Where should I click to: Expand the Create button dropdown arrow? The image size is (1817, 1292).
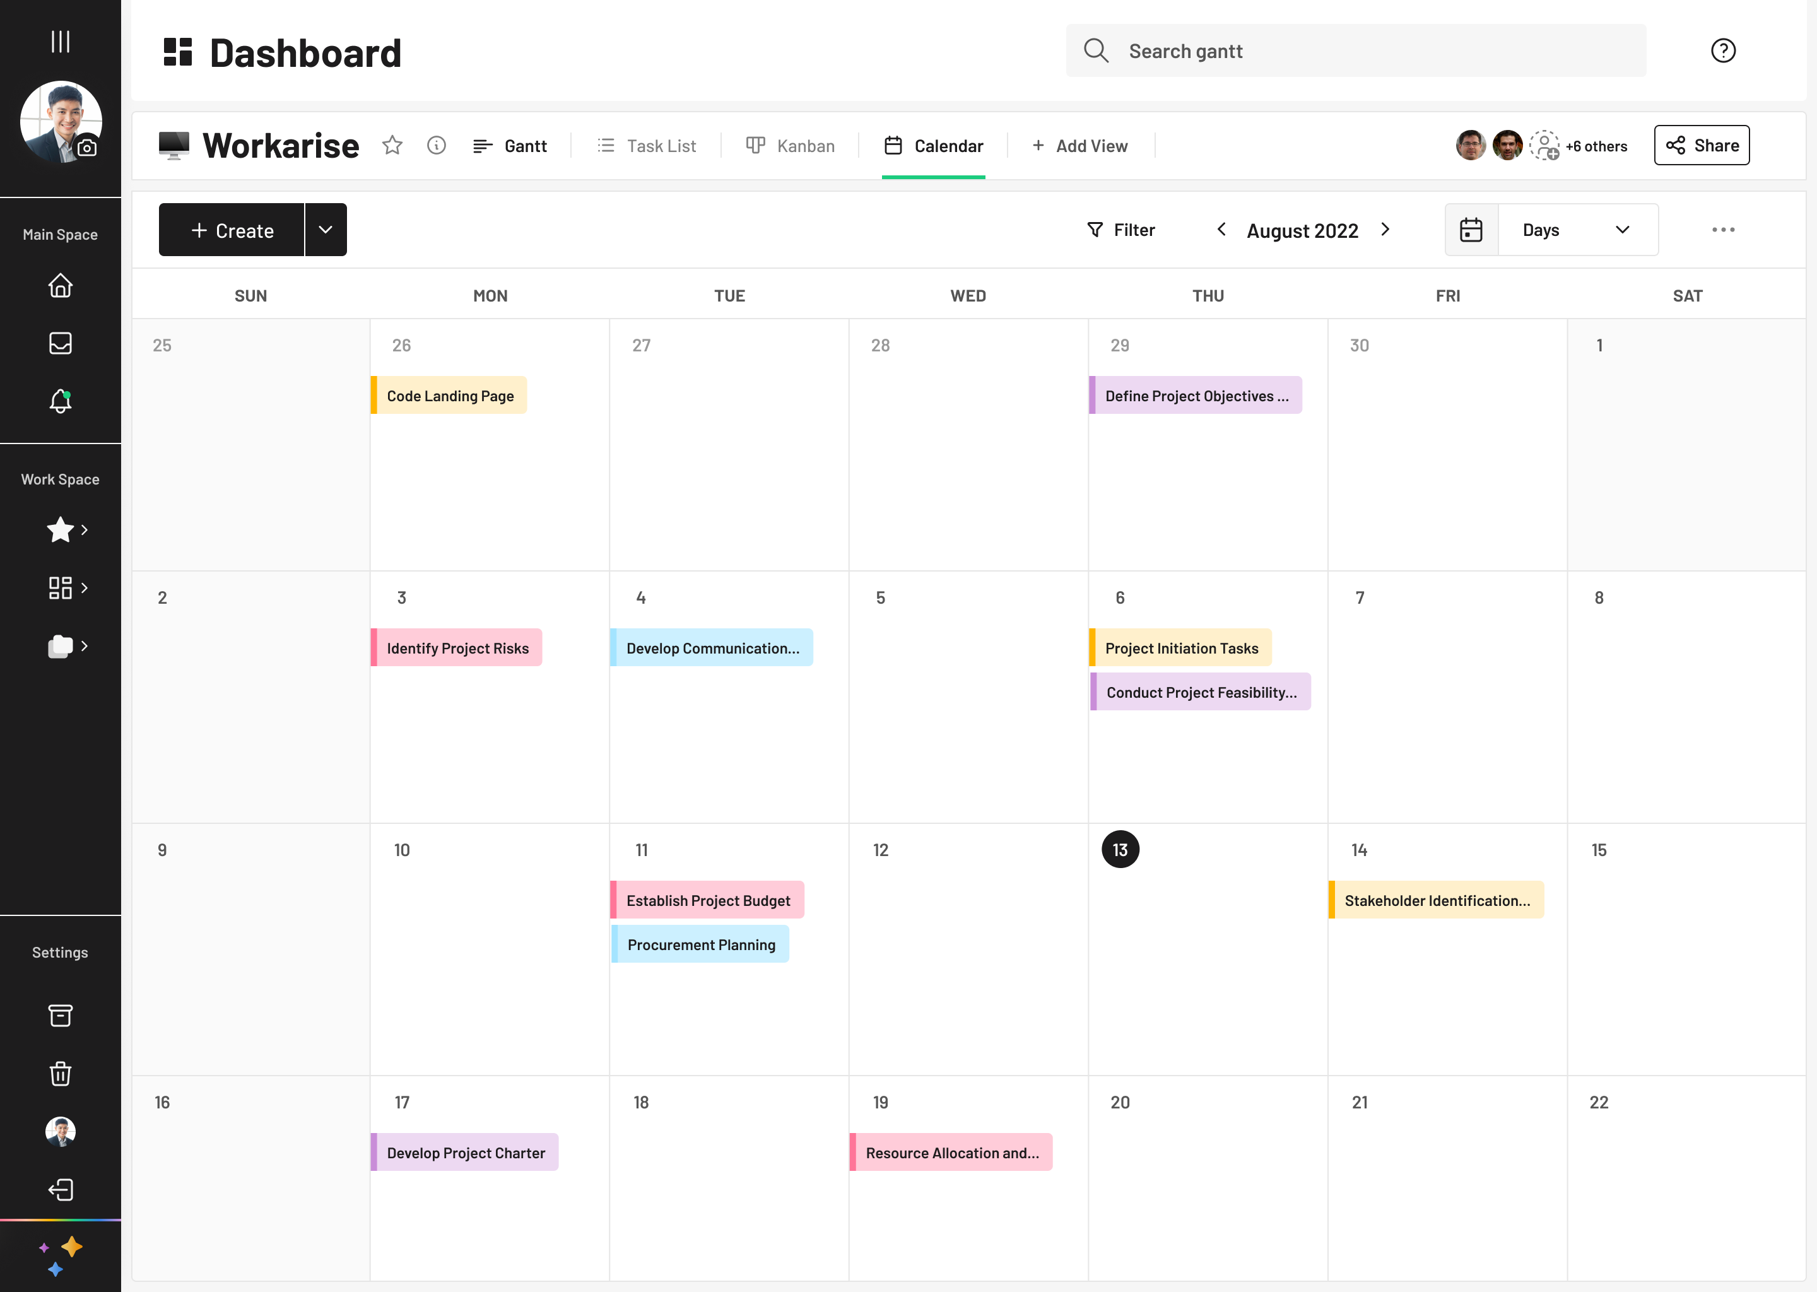tap(326, 230)
